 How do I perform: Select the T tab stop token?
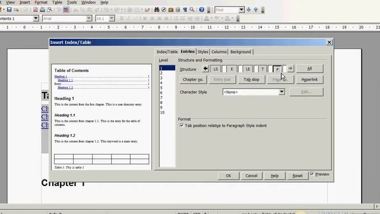click(262, 69)
